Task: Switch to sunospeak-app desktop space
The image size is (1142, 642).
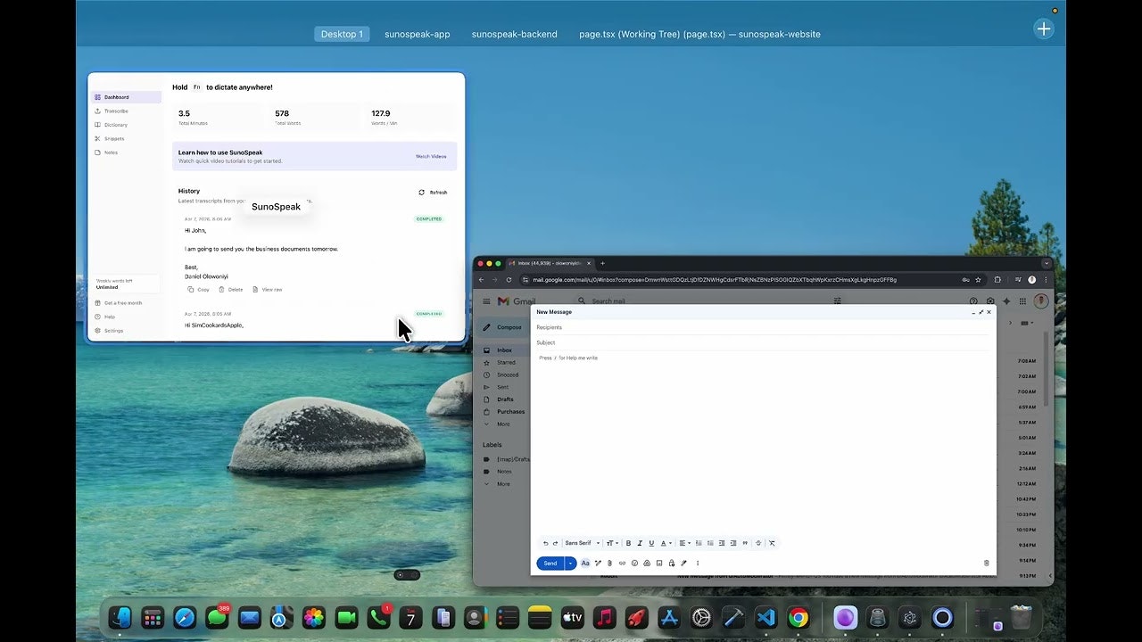Action: (x=417, y=34)
